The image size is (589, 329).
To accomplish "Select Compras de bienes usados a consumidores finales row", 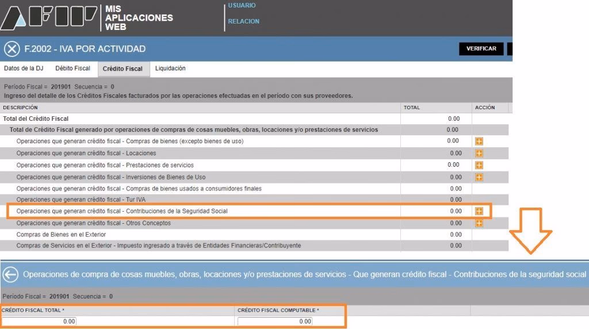I will 254,189.
